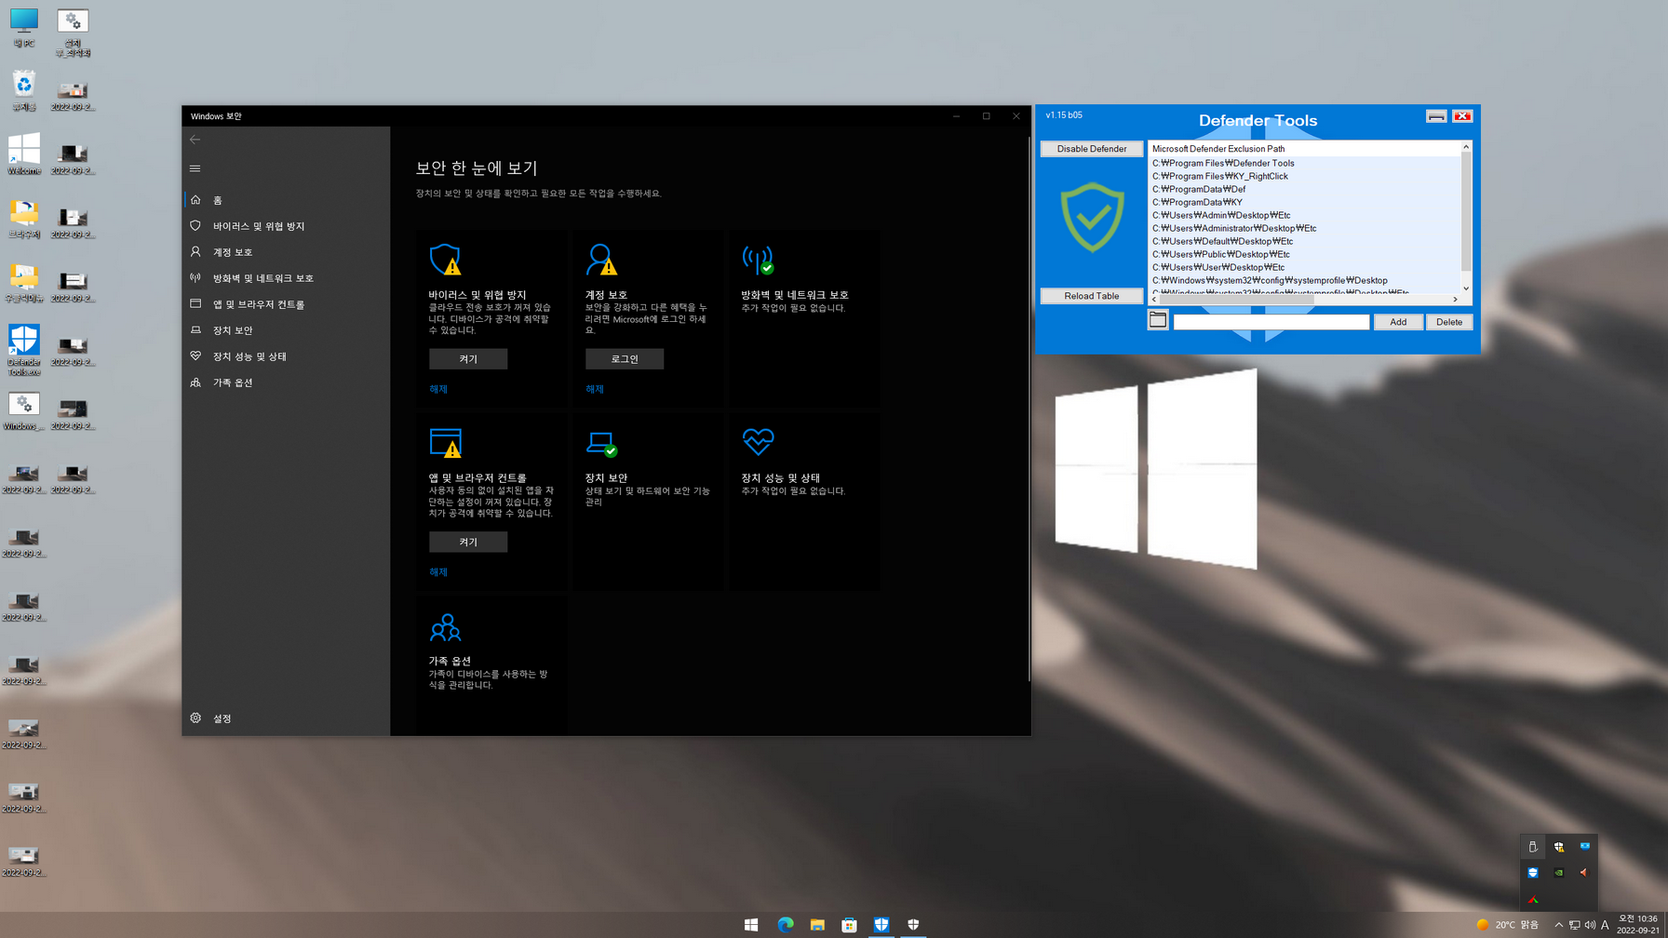Open 바이러스 및 위협 방지 in the sidebar

[x=286, y=226]
